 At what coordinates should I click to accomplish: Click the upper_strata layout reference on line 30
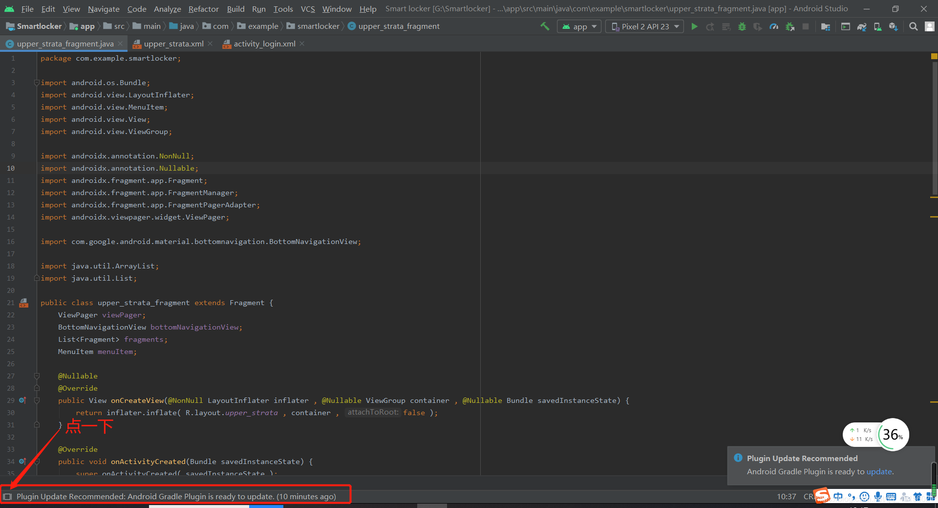(251, 413)
